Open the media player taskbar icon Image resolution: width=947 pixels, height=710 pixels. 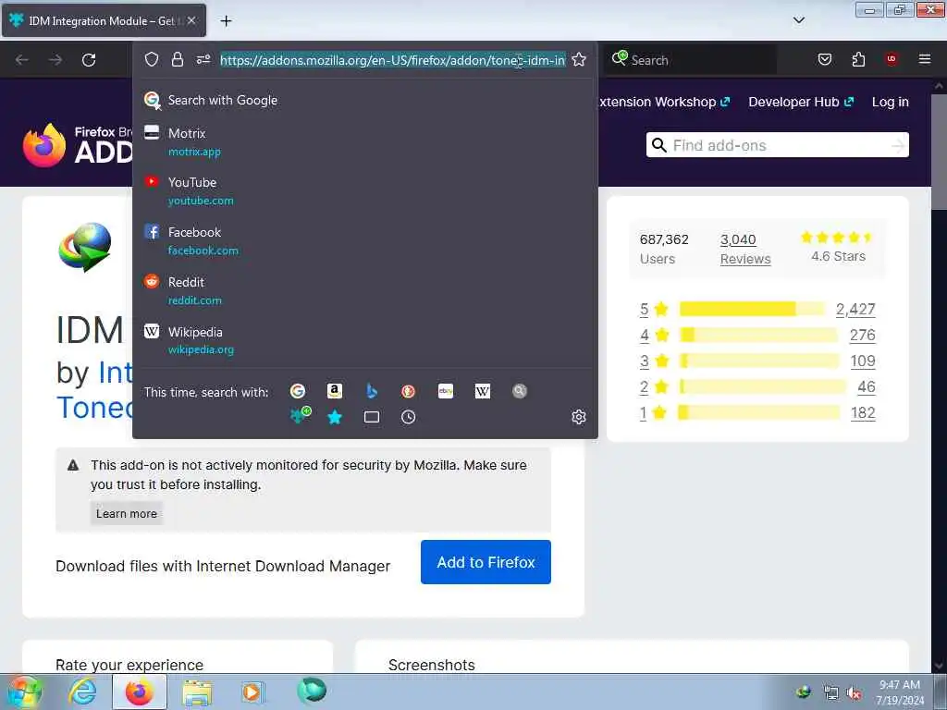(252, 692)
